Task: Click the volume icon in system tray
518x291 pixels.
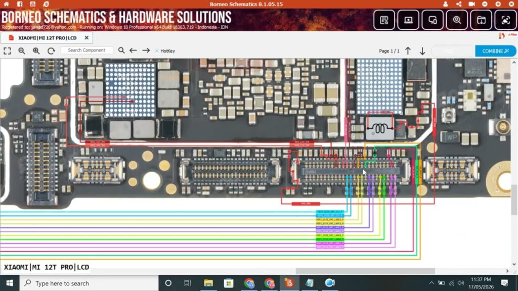Action: click(461, 283)
